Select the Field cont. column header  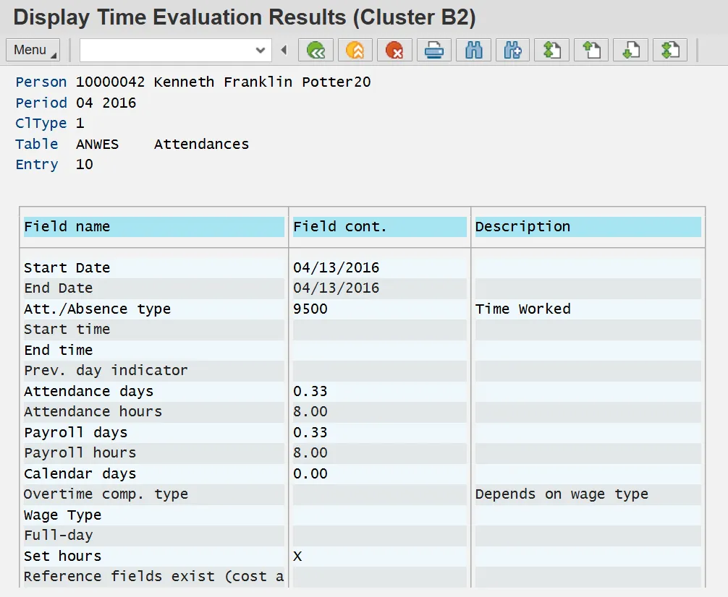(379, 227)
